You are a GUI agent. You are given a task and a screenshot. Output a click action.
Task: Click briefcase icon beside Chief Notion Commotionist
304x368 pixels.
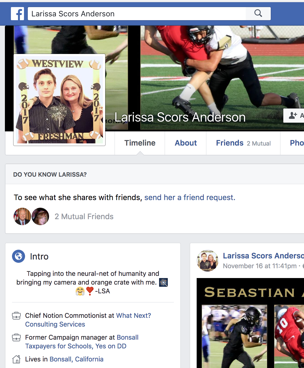pyautogui.click(x=16, y=316)
